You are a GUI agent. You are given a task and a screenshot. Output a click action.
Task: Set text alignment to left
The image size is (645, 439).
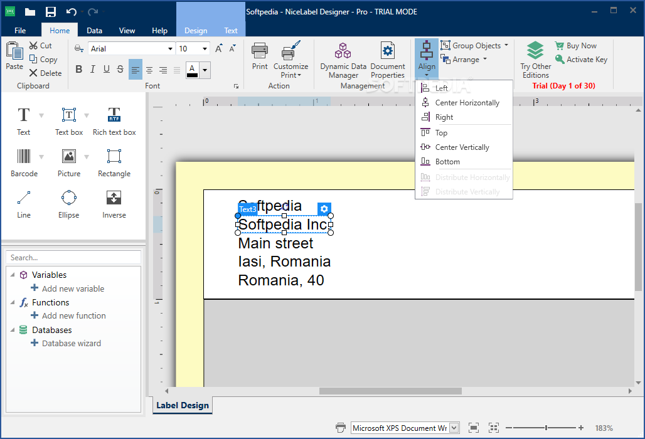tap(136, 70)
